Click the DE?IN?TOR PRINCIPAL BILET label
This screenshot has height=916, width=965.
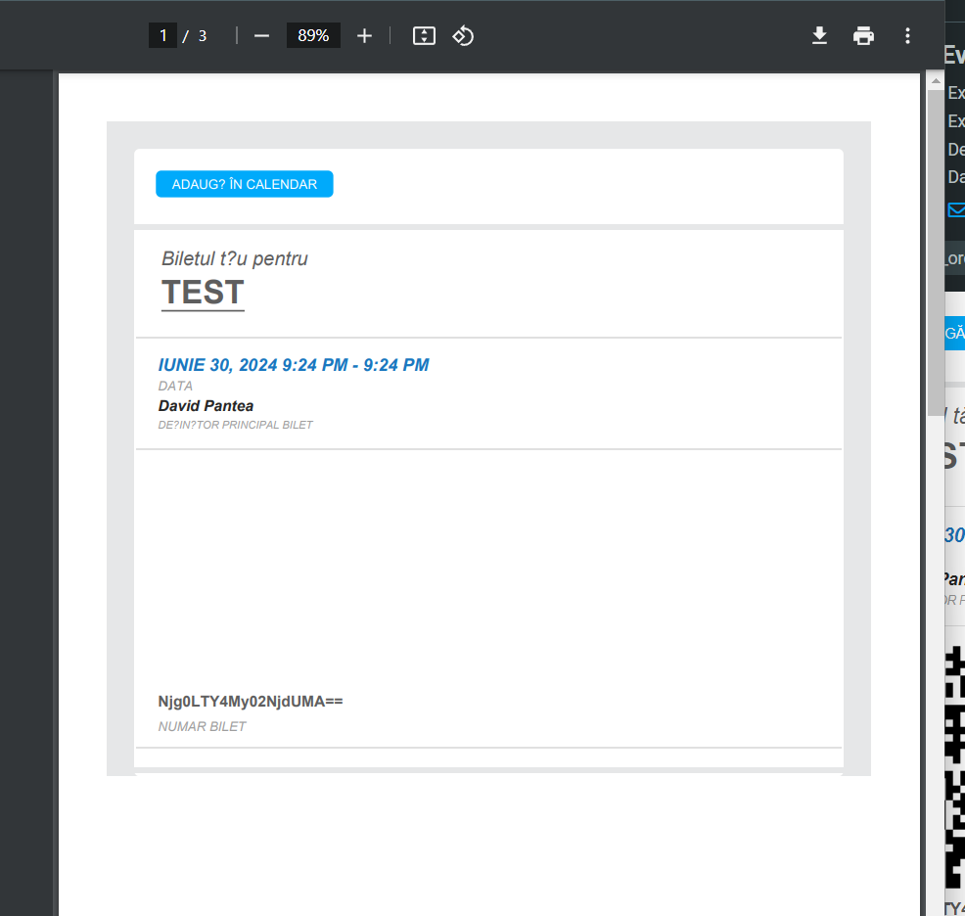[x=235, y=425]
